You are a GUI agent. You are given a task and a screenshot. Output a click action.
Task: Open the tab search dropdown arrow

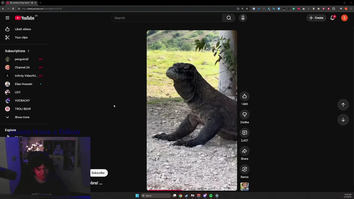(x=2, y=3)
